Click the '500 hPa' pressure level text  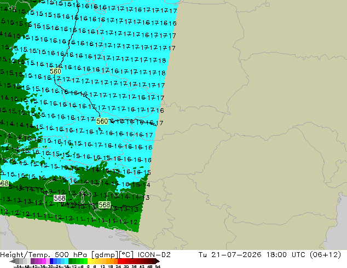pos(71,255)
